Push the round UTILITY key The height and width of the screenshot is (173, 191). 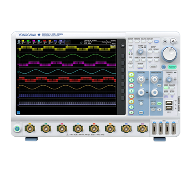tap(131, 66)
